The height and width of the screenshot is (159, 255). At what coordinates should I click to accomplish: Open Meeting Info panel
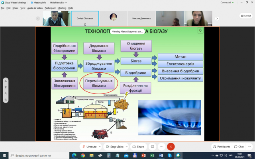38,3
